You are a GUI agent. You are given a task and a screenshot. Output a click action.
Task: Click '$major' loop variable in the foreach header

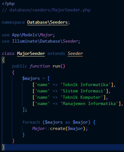pyautogui.click(x=80, y=122)
